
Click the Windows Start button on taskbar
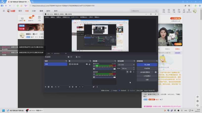click(4, 110)
